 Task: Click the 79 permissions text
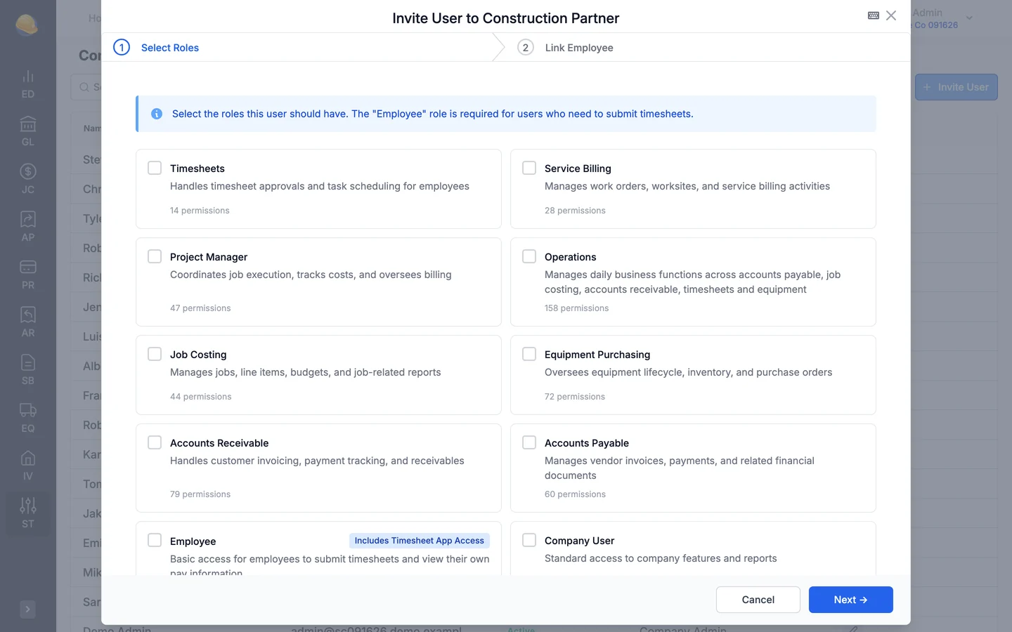point(200,494)
